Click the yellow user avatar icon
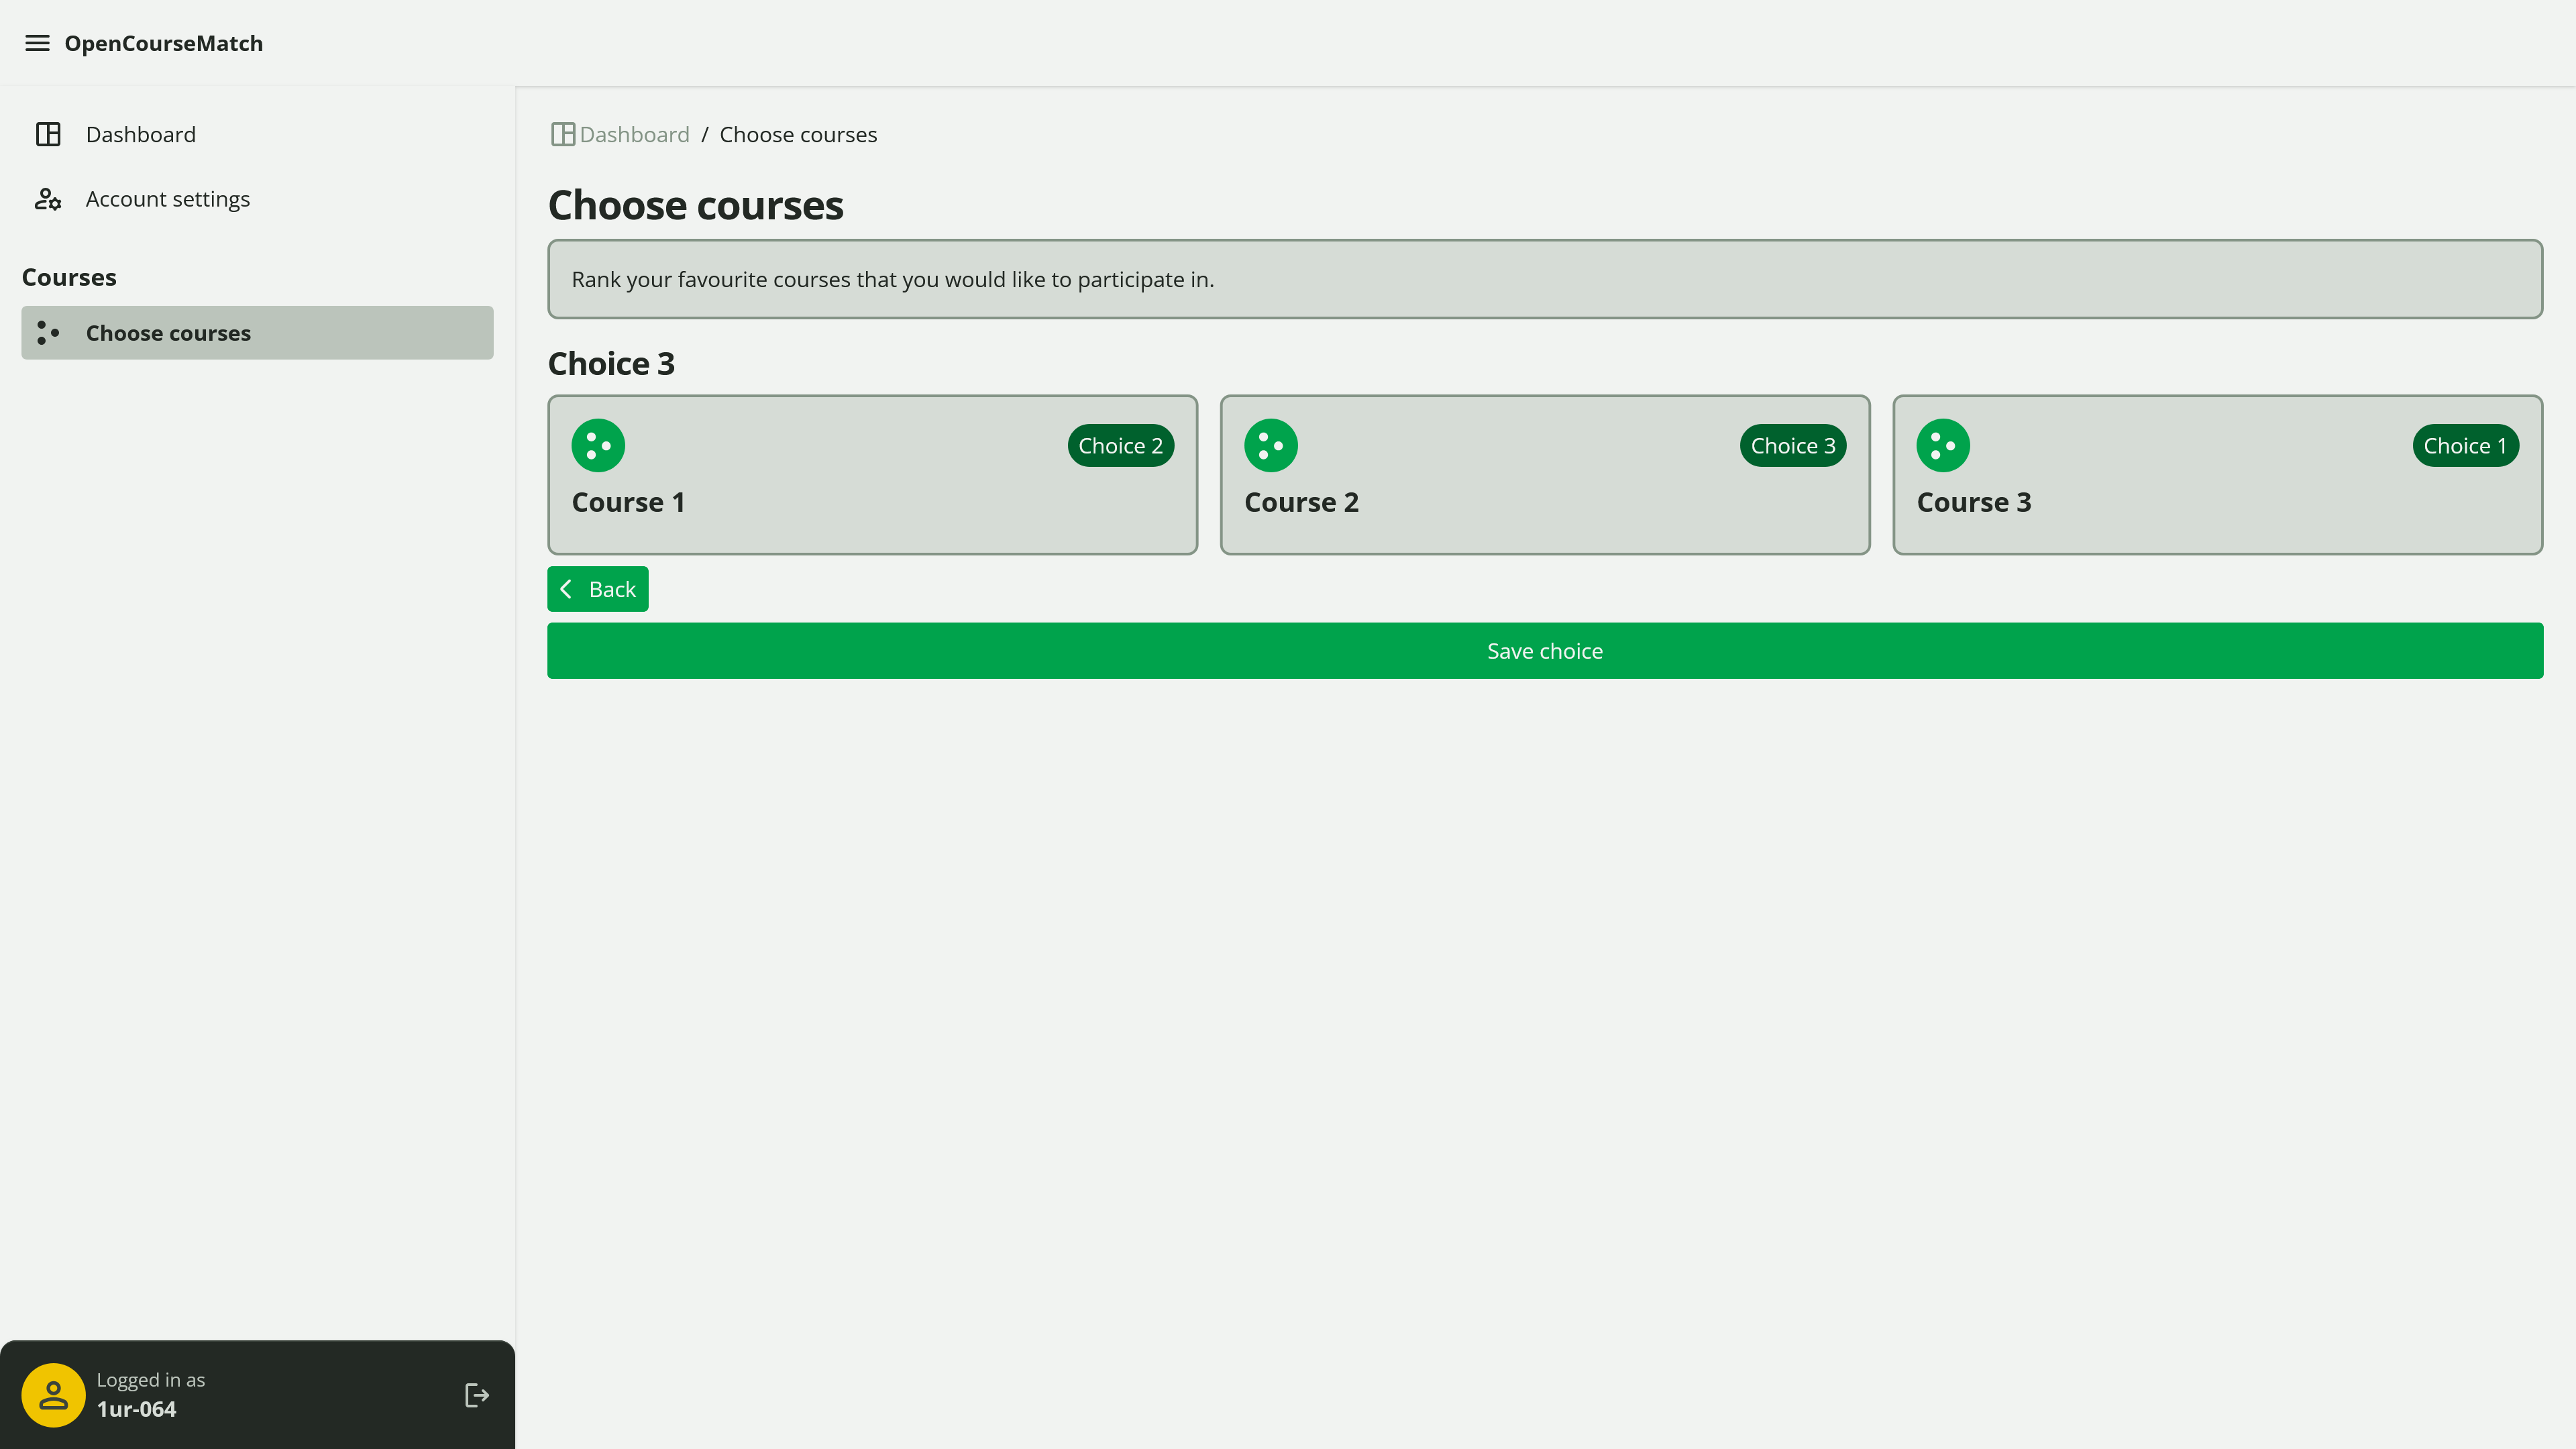This screenshot has height=1449, width=2576. [53, 1395]
